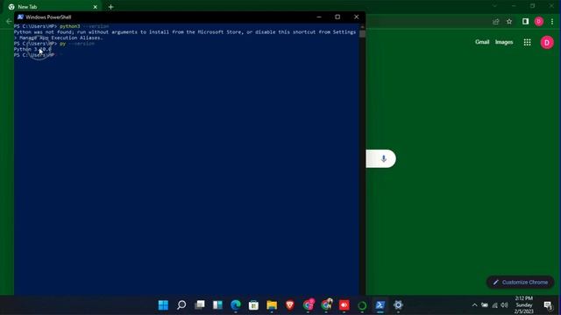The width and height of the screenshot is (561, 315).
Task: Open the green circle app in taskbar
Action: (x=362, y=305)
